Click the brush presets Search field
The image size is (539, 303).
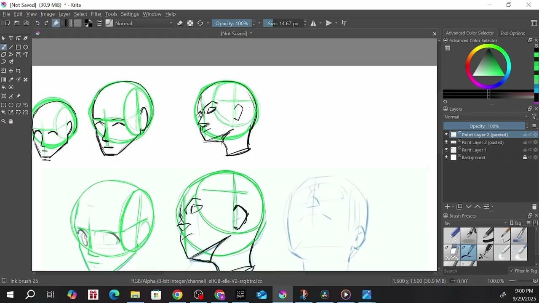coord(475,271)
